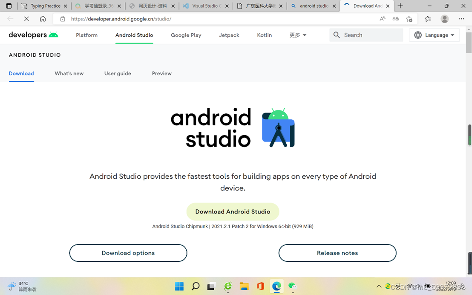Switch to 网页设计-资料 tab
472x295 pixels.
pyautogui.click(x=153, y=6)
